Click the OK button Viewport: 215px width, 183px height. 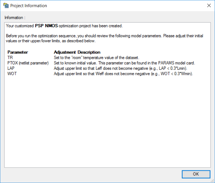196,174
